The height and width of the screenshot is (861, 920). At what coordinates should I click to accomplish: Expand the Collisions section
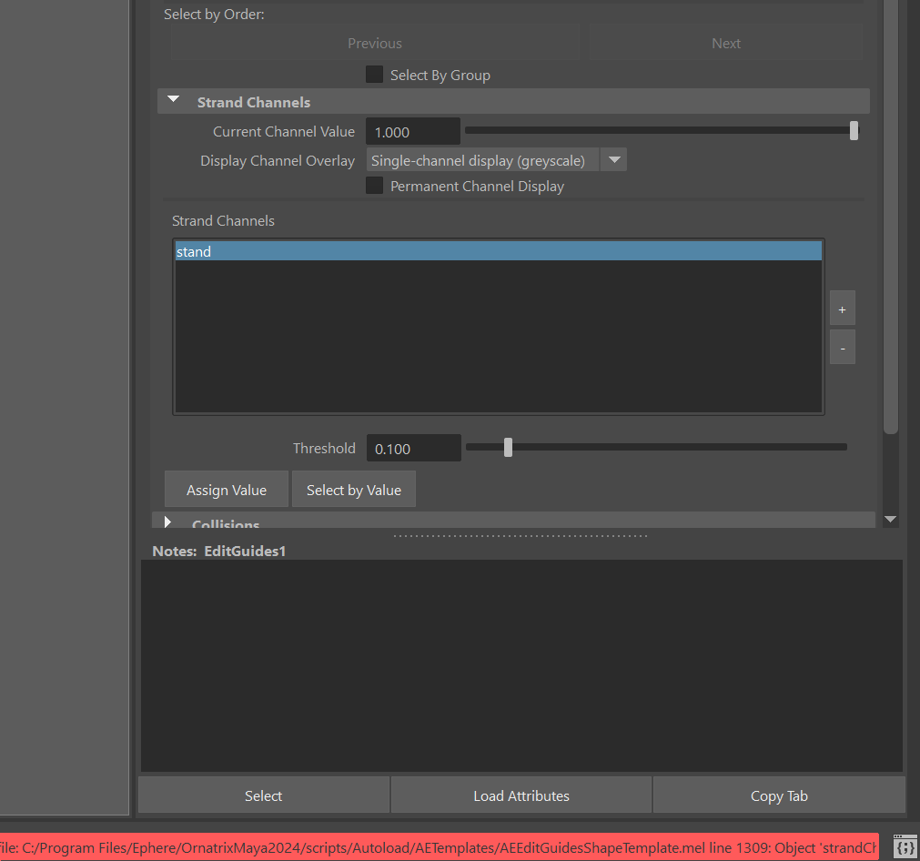click(x=167, y=522)
